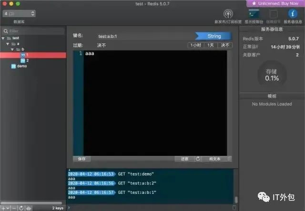Set expiry to never (决不) button
The height and width of the screenshot is (211, 305).
225,45
